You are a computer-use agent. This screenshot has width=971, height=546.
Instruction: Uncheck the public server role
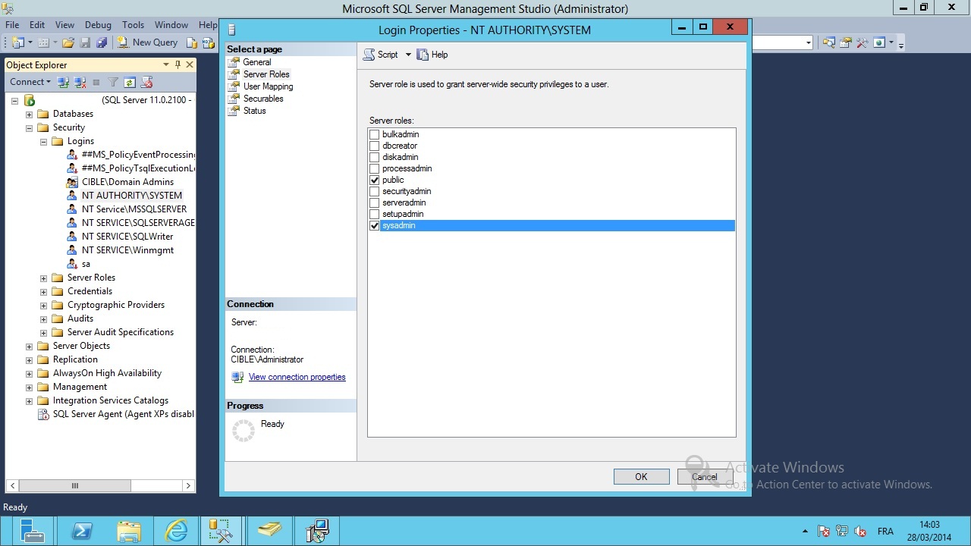tap(374, 180)
